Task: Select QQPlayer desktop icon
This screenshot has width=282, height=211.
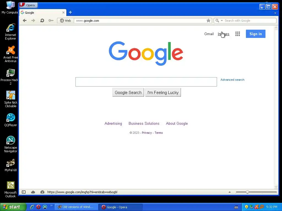Action: [11, 120]
